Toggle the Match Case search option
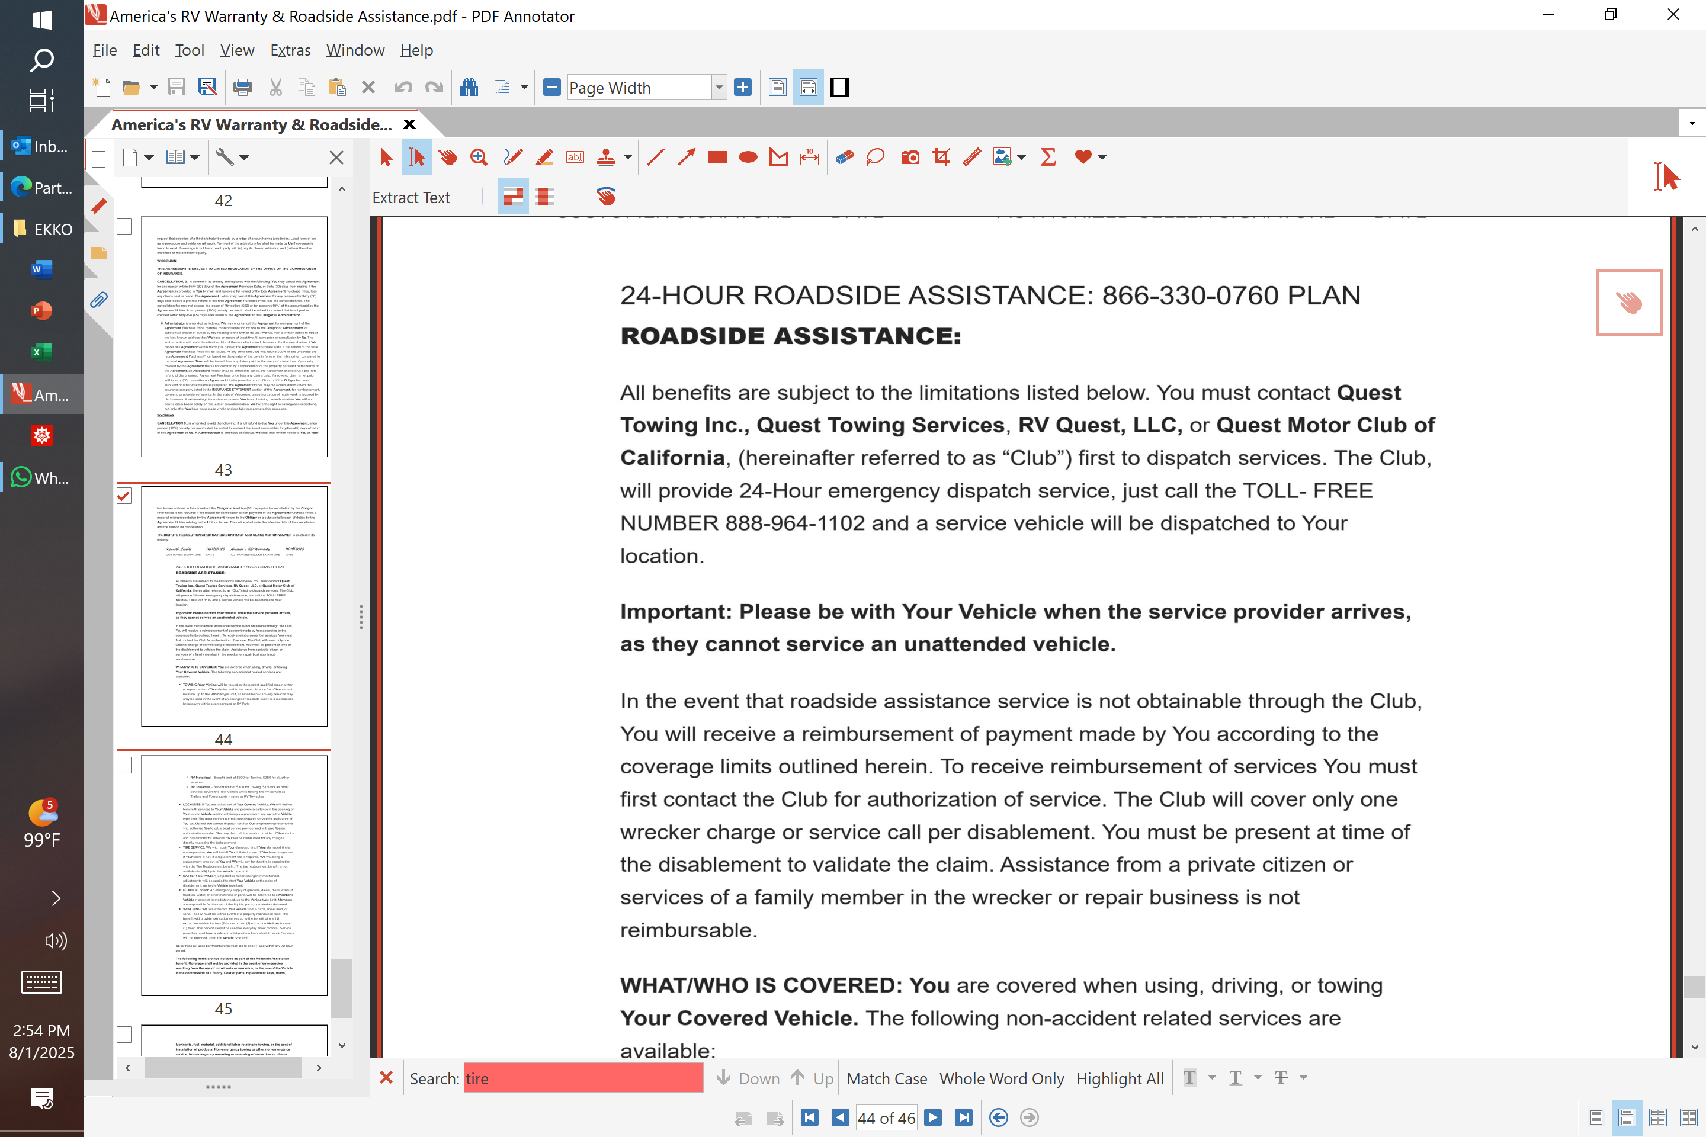Image resolution: width=1706 pixels, height=1137 pixels. coord(886,1078)
